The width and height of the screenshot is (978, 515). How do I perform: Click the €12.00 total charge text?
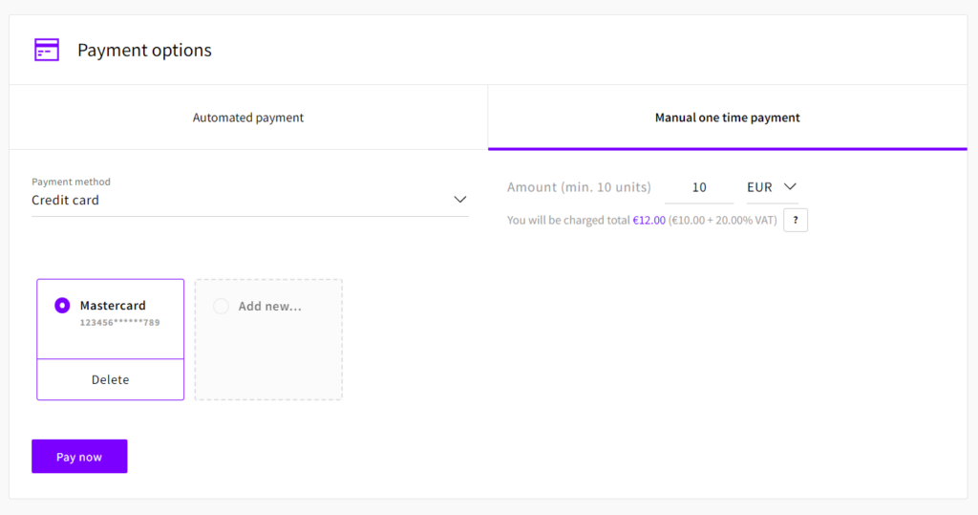[648, 221]
